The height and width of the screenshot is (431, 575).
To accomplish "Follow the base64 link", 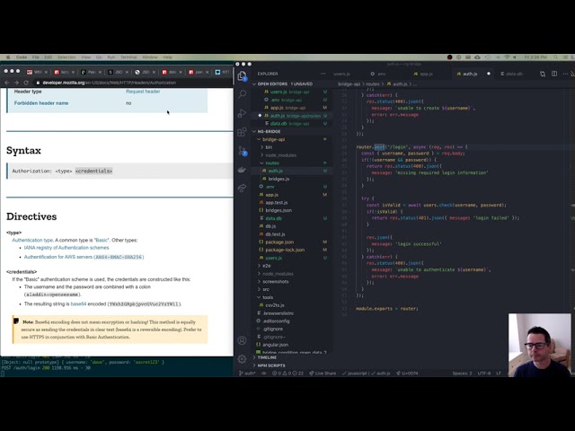I will pos(78,303).
